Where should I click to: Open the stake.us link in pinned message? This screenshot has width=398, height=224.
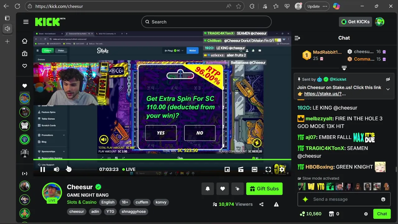click(325, 94)
